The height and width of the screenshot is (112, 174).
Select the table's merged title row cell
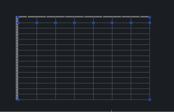(84, 20)
